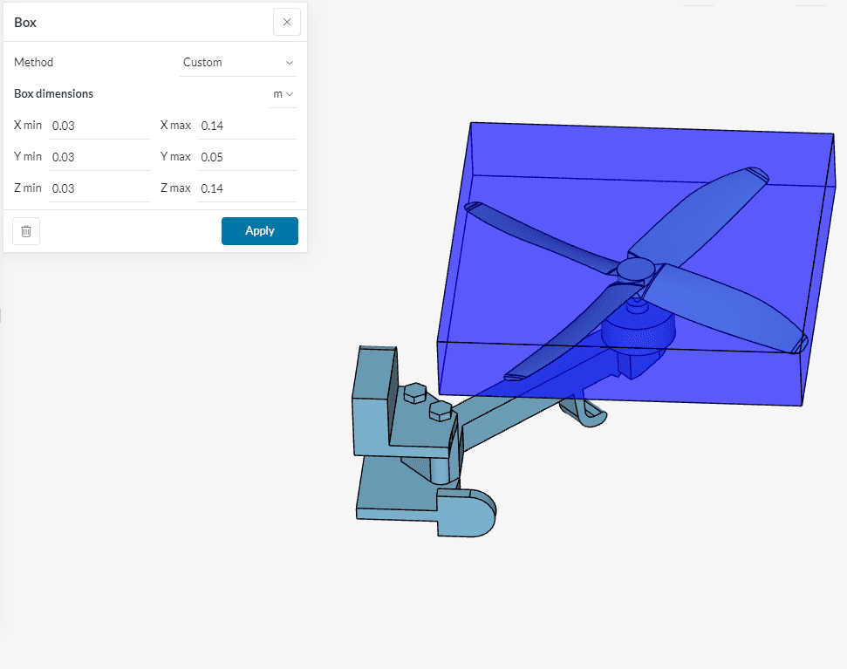Activate the Z min input box
The width and height of the screenshot is (847, 669).
[x=99, y=188]
